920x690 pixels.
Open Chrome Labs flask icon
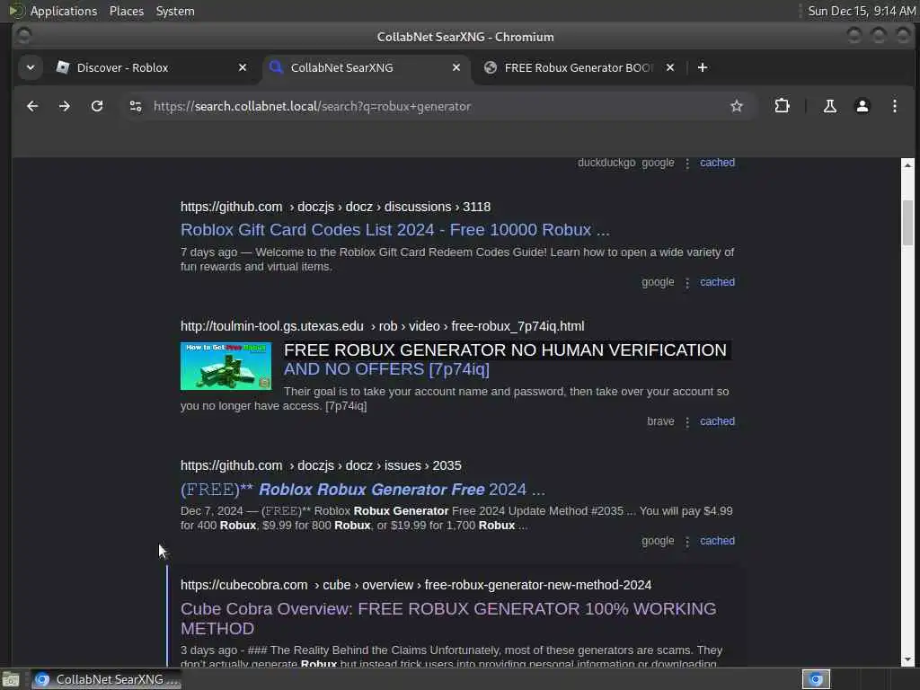tap(829, 106)
